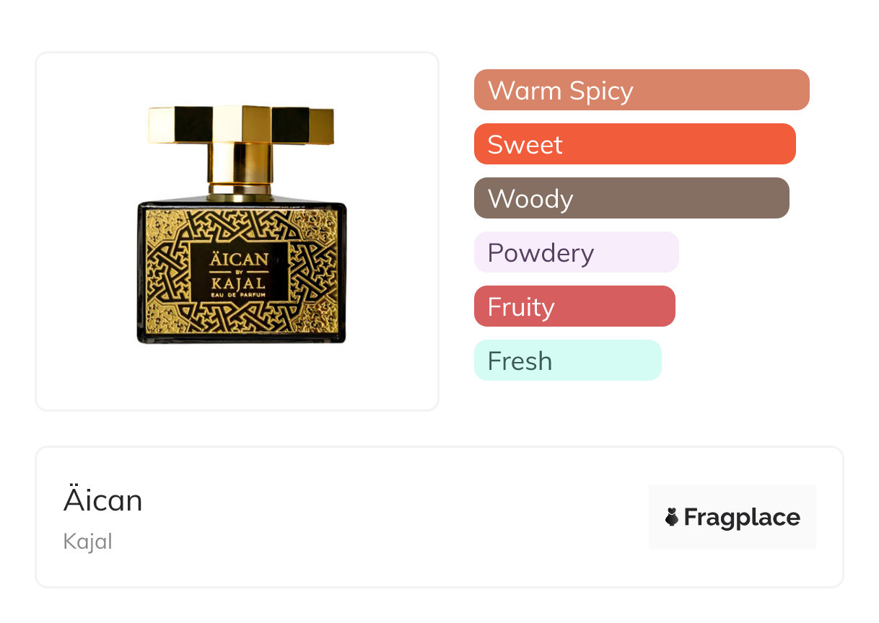Select the Warm Spicy accord bar
This screenshot has height=623, width=879.
click(x=642, y=90)
